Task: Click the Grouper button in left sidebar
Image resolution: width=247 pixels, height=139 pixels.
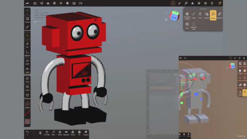Action: click(27, 37)
